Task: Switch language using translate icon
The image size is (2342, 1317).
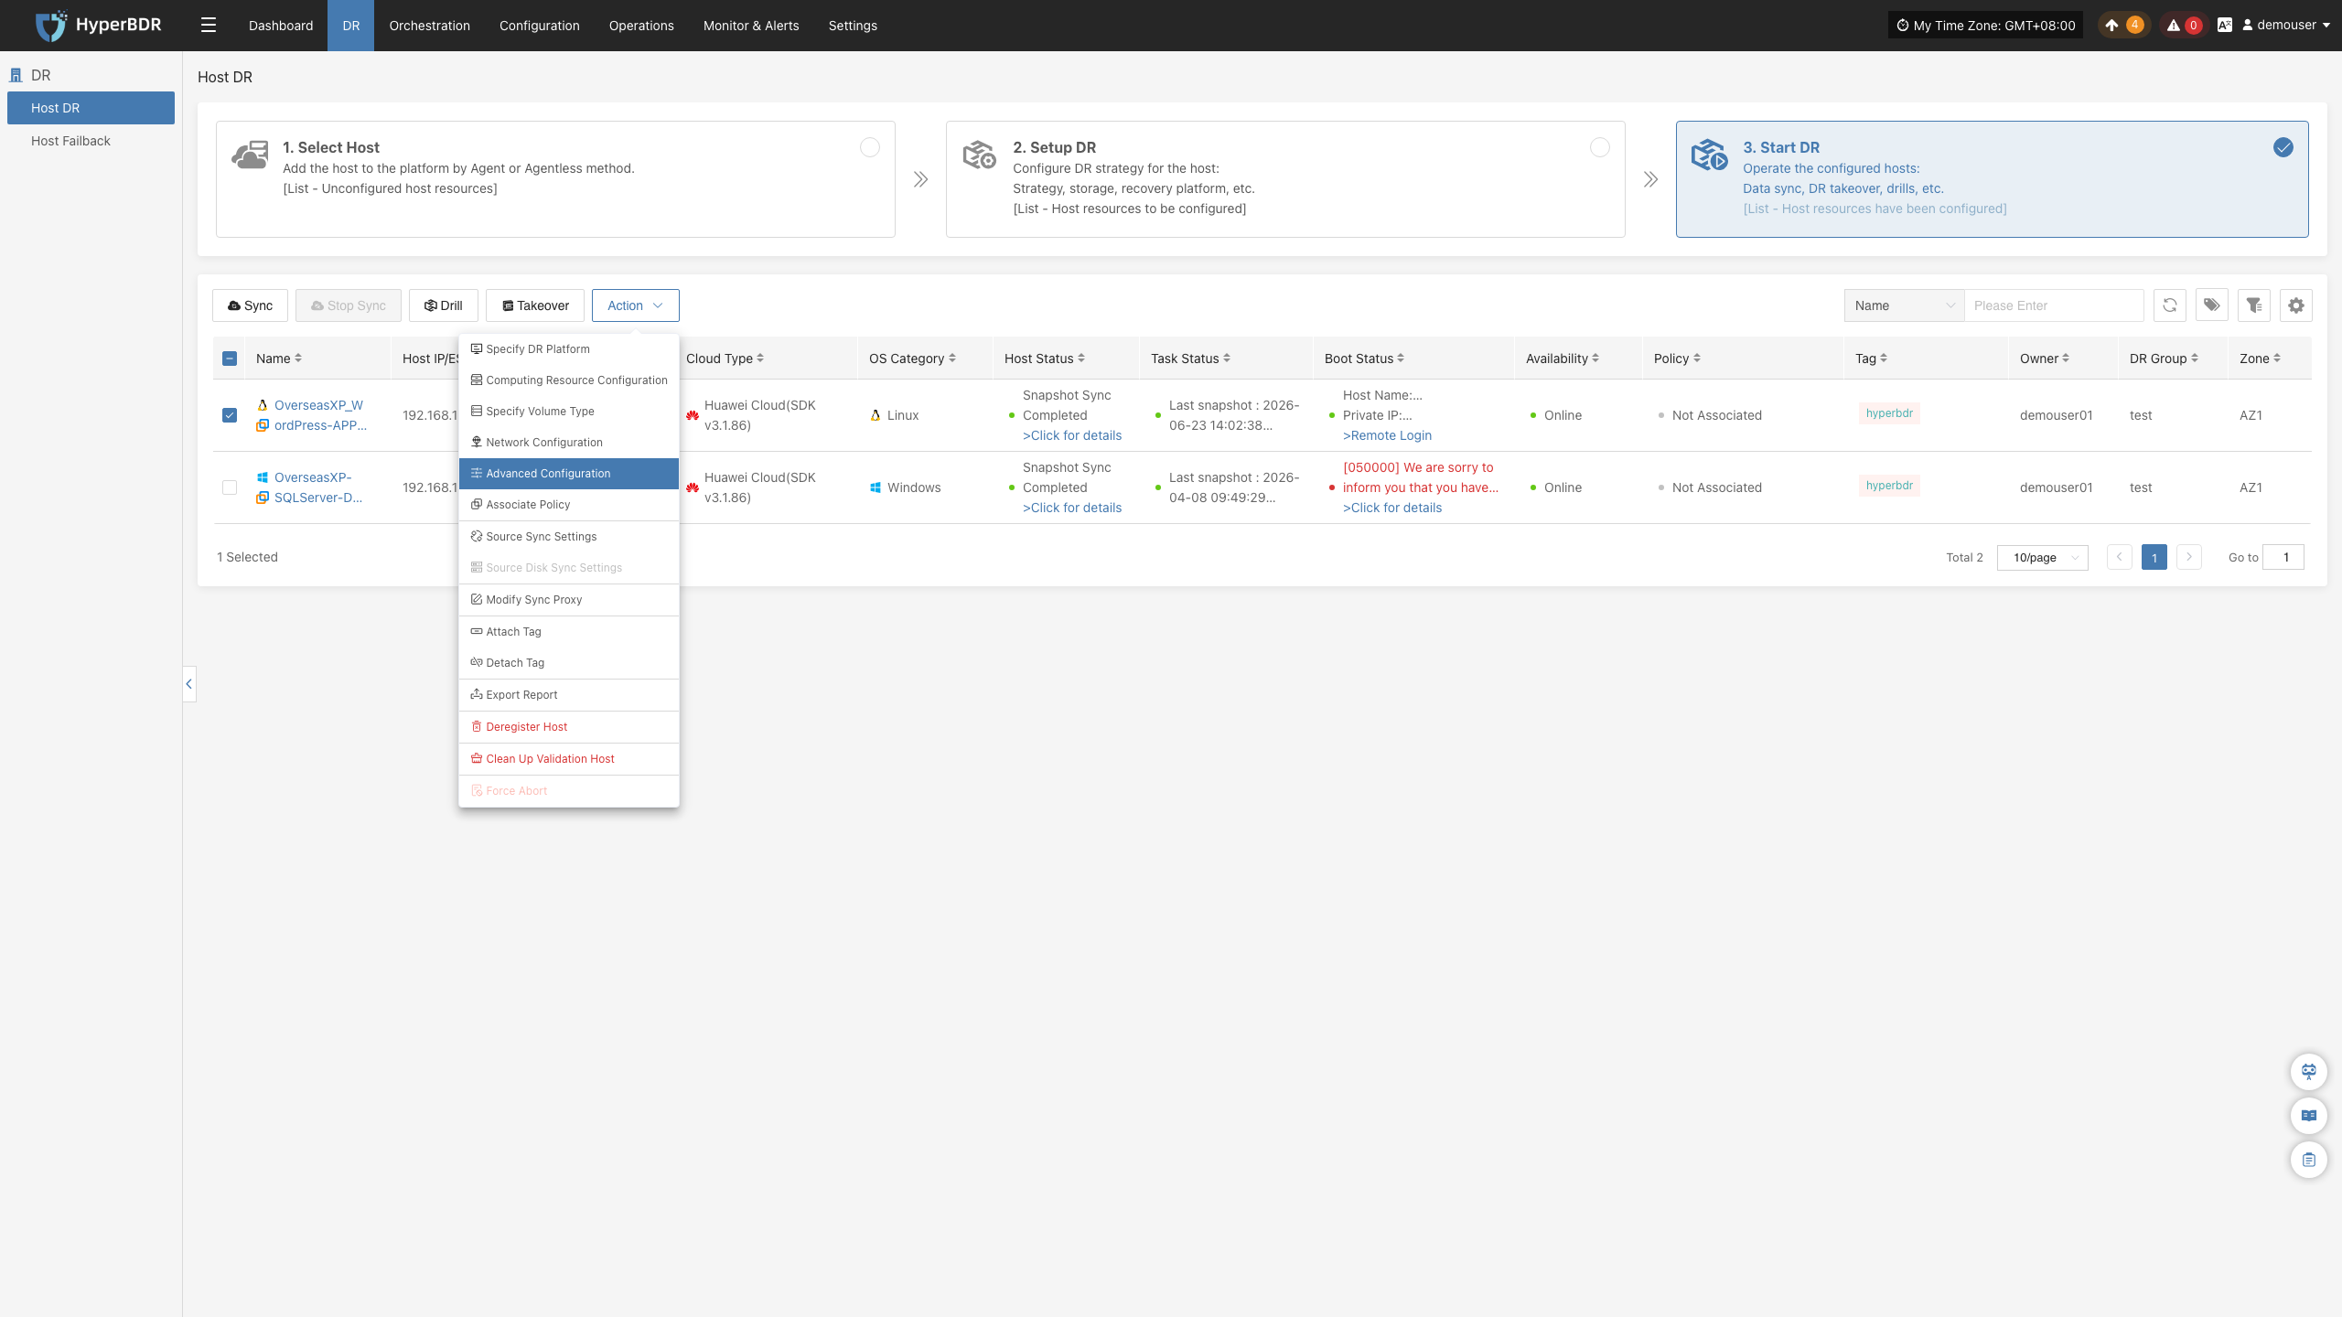Action: click(x=2224, y=26)
